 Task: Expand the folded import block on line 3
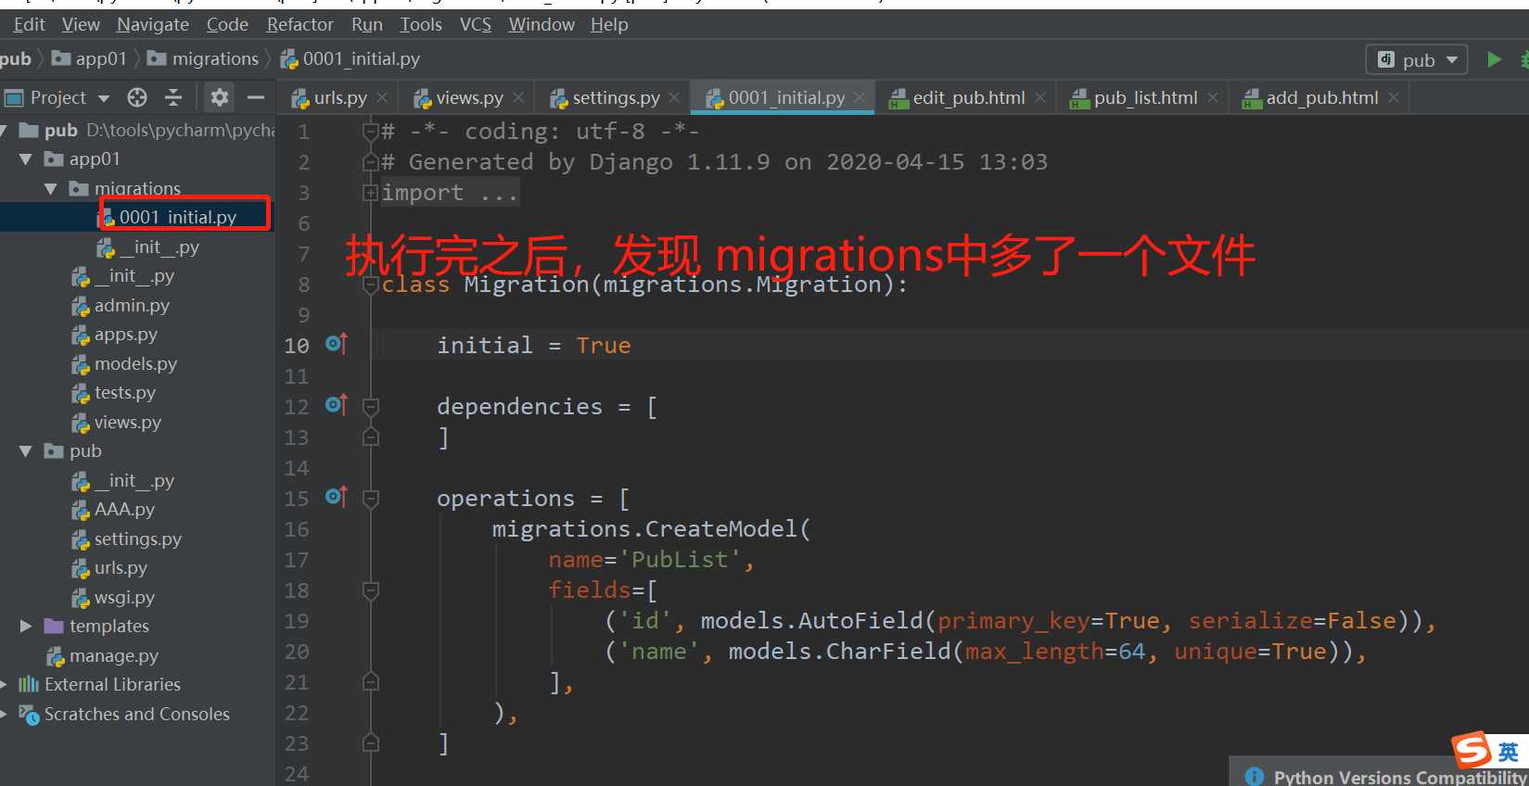[370, 193]
